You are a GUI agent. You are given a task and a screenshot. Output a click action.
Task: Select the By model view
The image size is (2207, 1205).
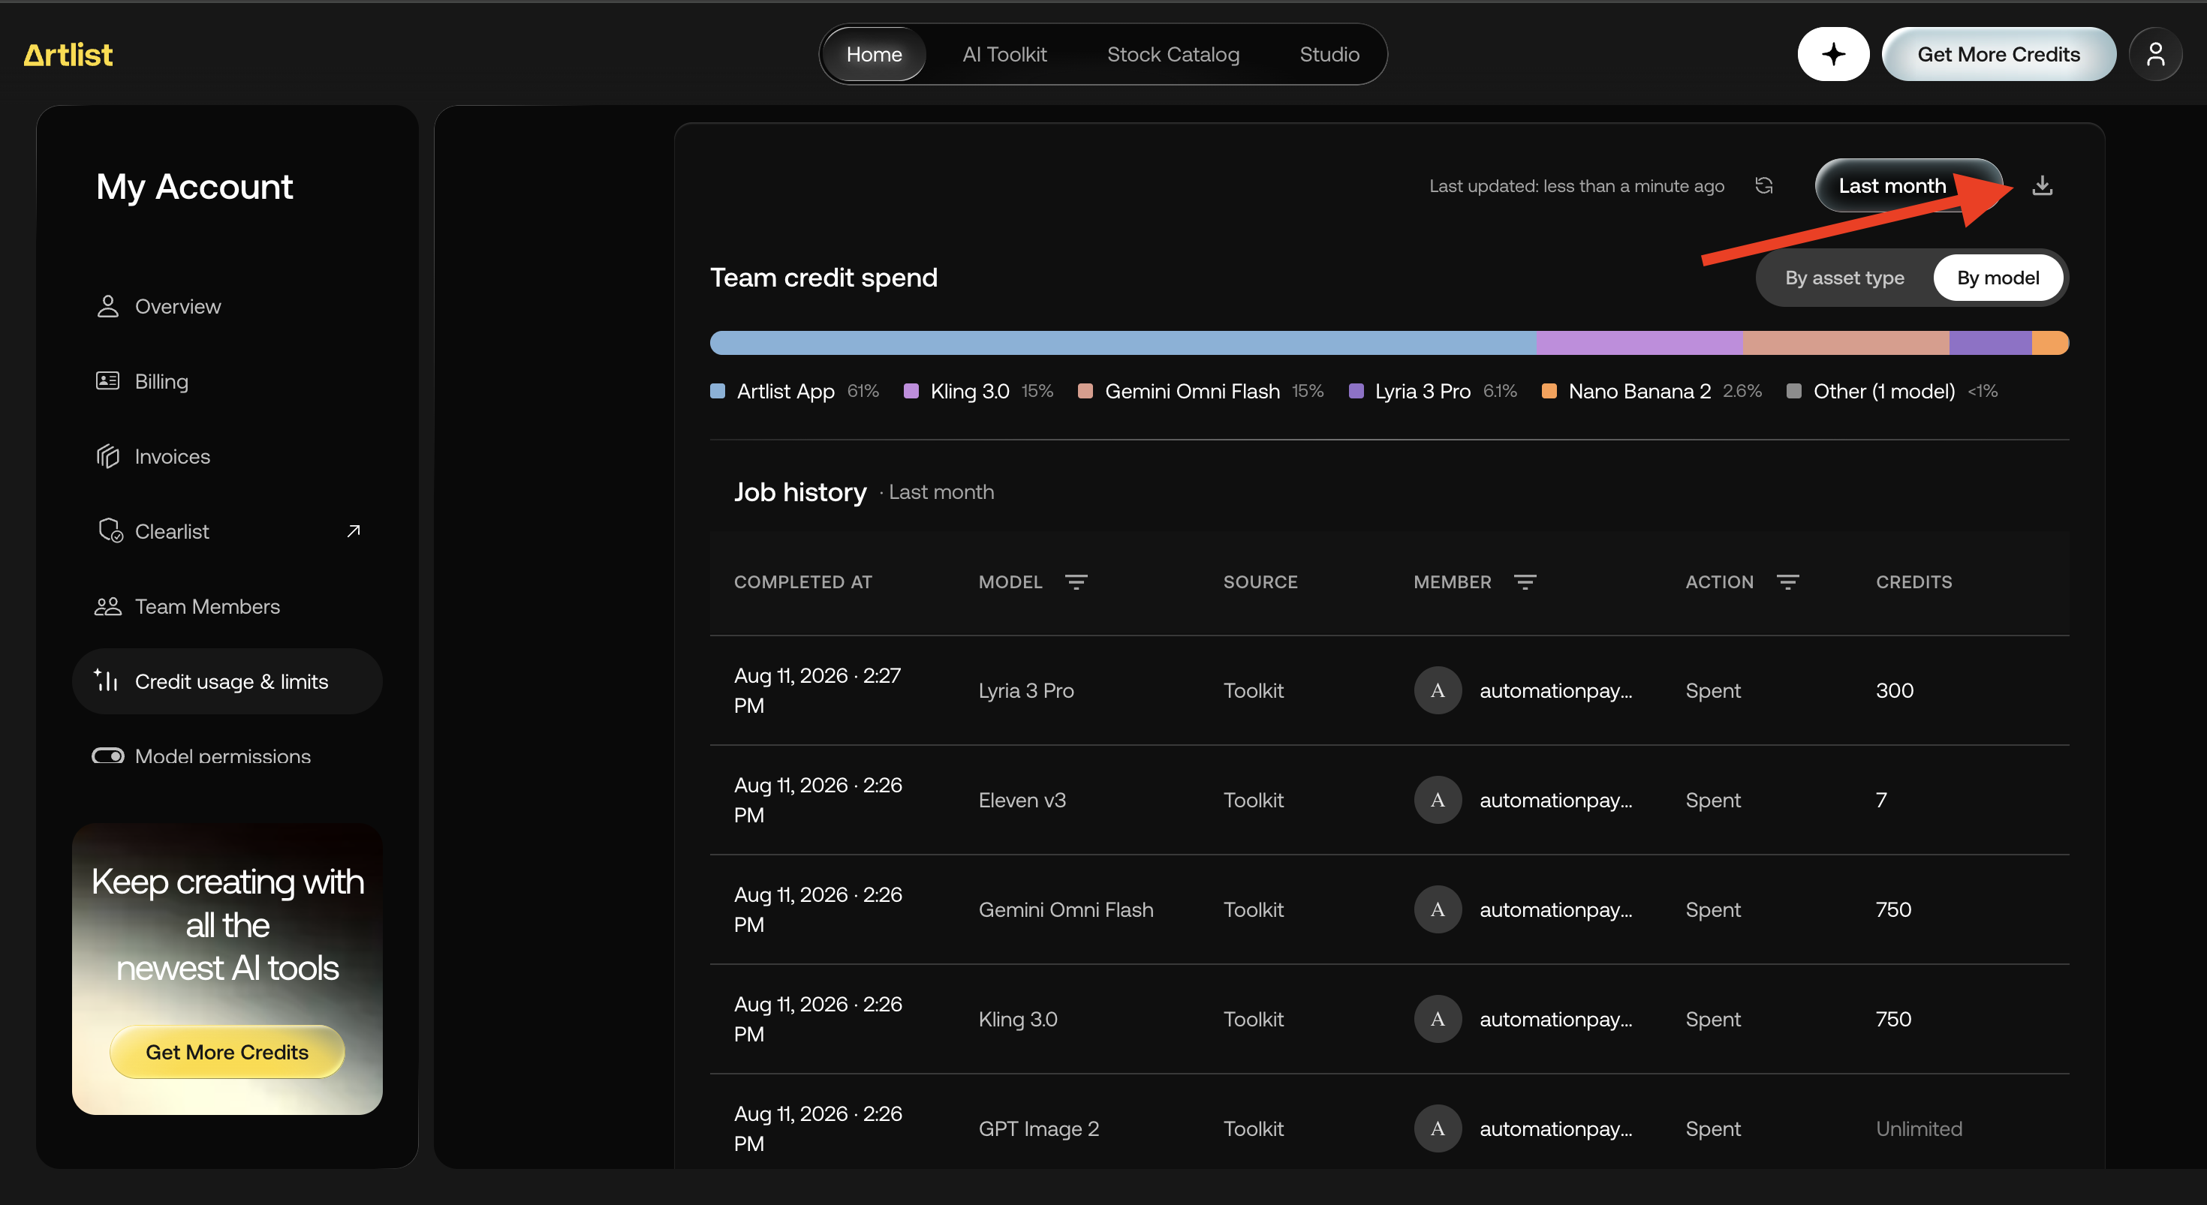click(x=1997, y=278)
